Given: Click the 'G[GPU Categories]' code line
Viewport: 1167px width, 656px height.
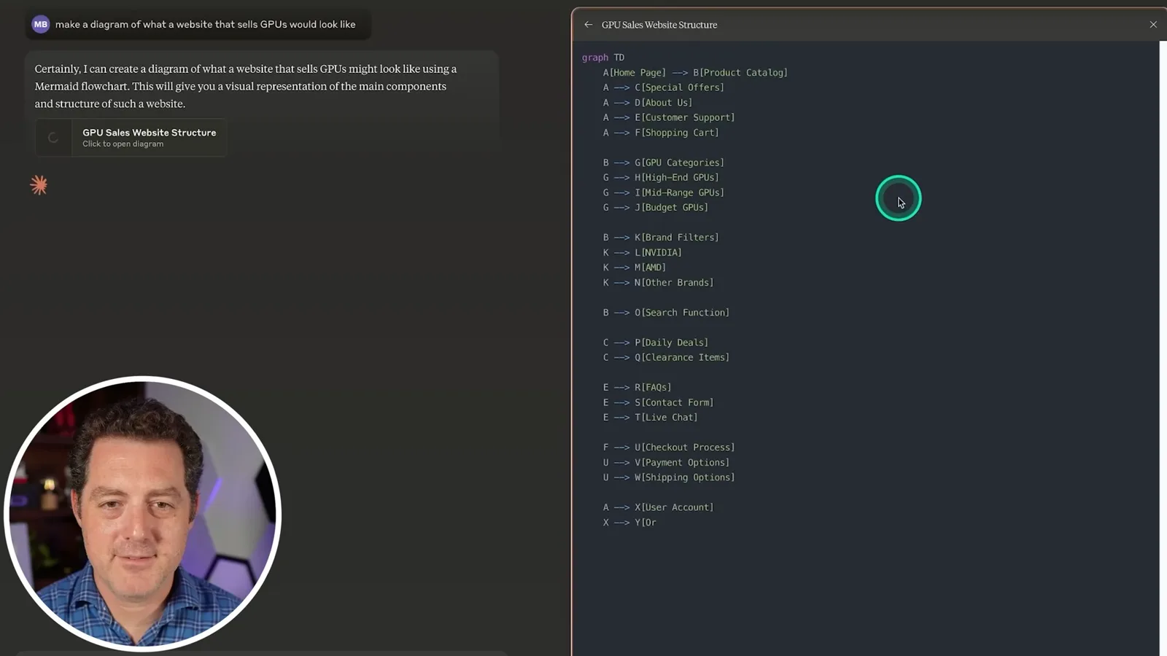Looking at the screenshot, I should [x=664, y=163].
